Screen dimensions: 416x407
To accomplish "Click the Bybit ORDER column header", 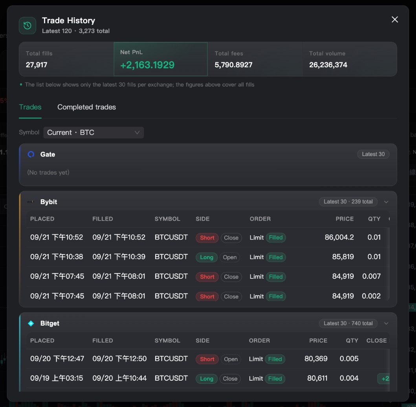I will pyautogui.click(x=260, y=219).
